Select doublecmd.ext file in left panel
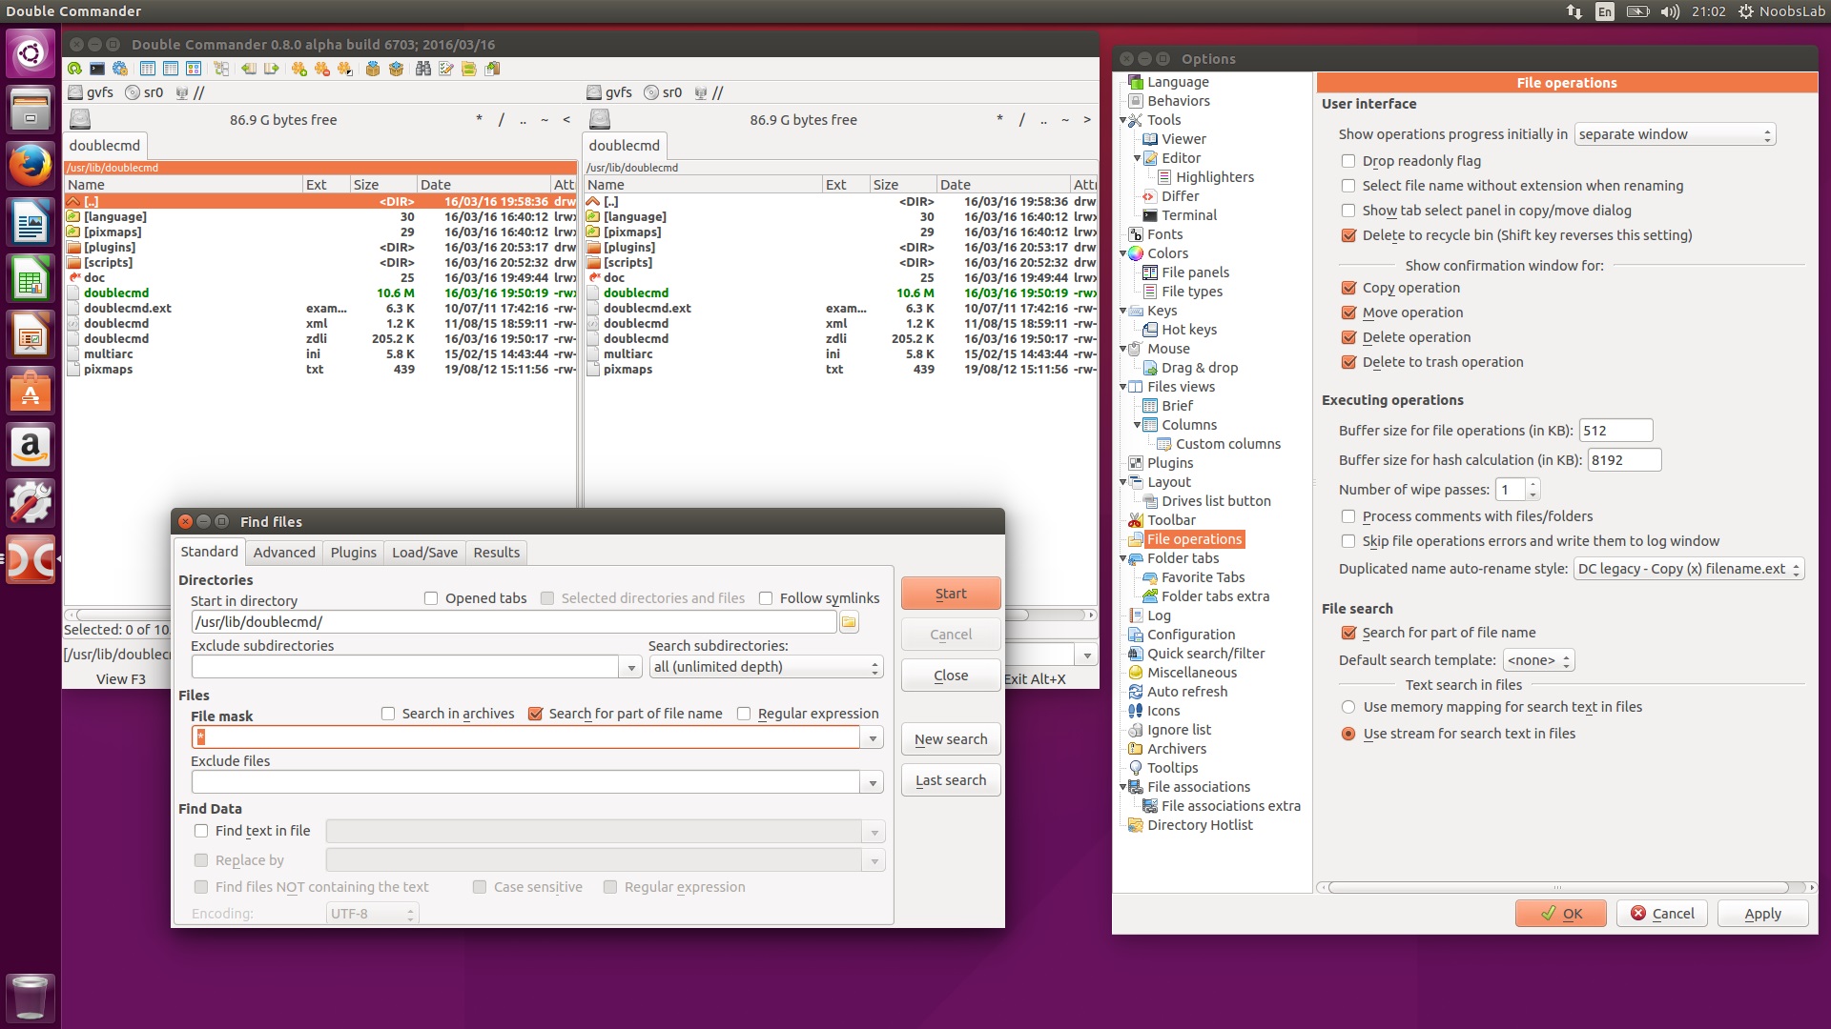The width and height of the screenshot is (1831, 1029). 320,309
